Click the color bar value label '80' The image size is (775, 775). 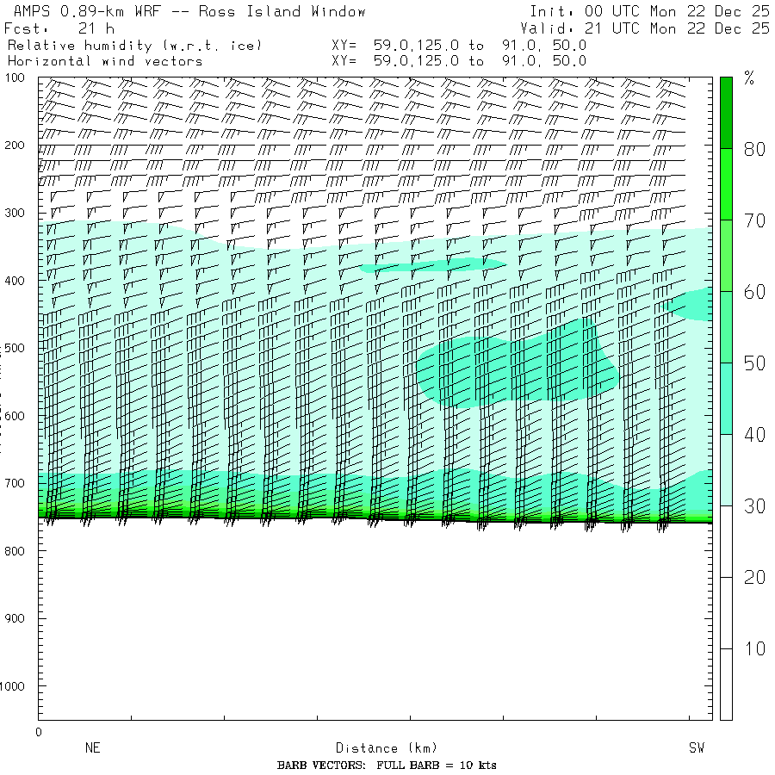tap(754, 149)
